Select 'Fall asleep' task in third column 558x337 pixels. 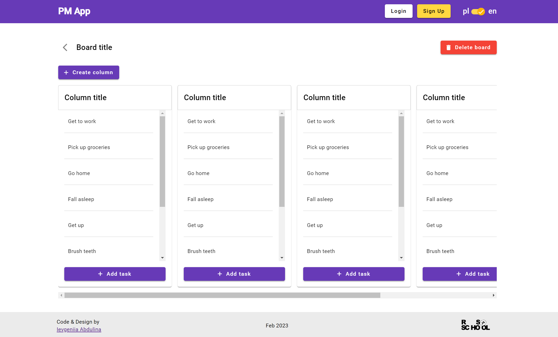pyautogui.click(x=320, y=199)
